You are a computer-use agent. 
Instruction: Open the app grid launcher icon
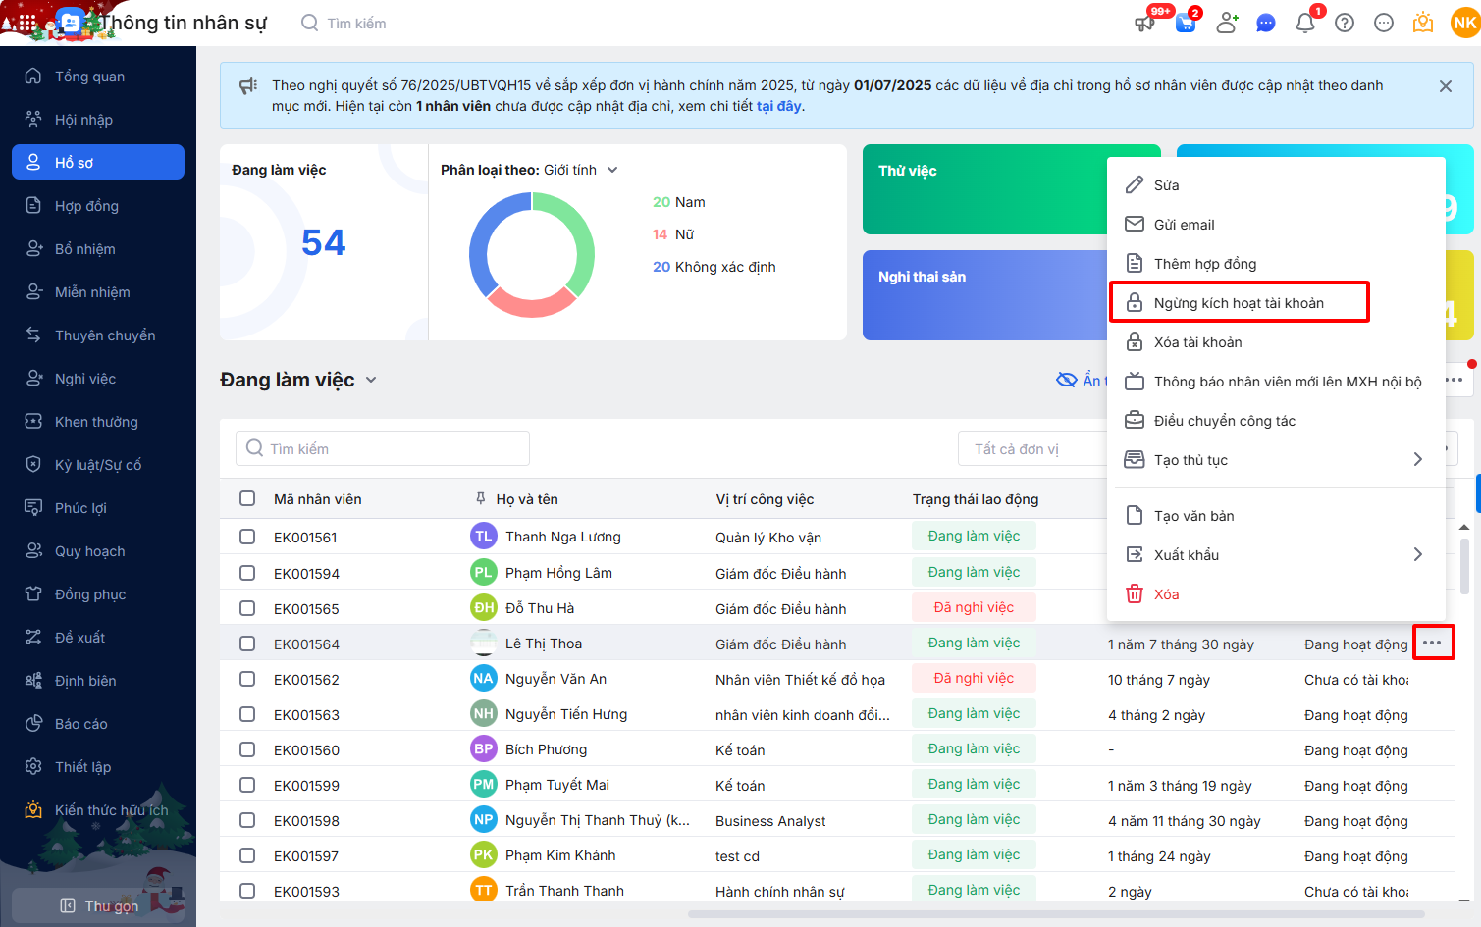26,23
